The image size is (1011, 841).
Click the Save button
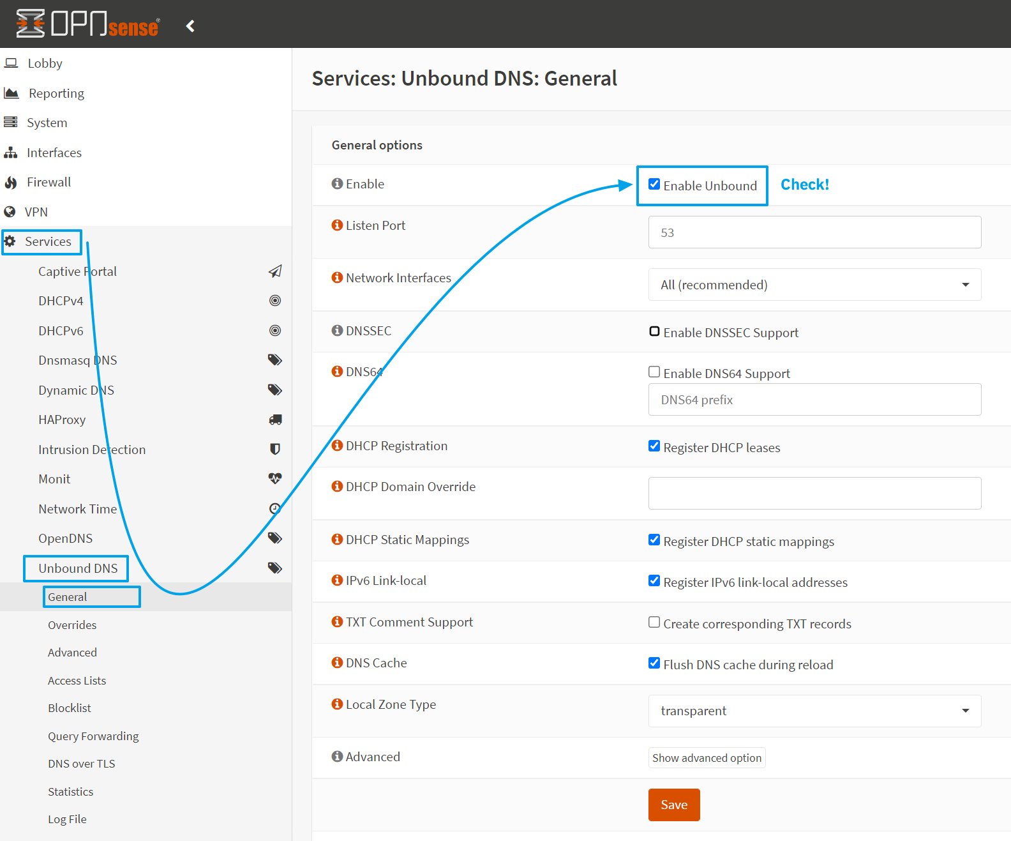pyautogui.click(x=674, y=805)
